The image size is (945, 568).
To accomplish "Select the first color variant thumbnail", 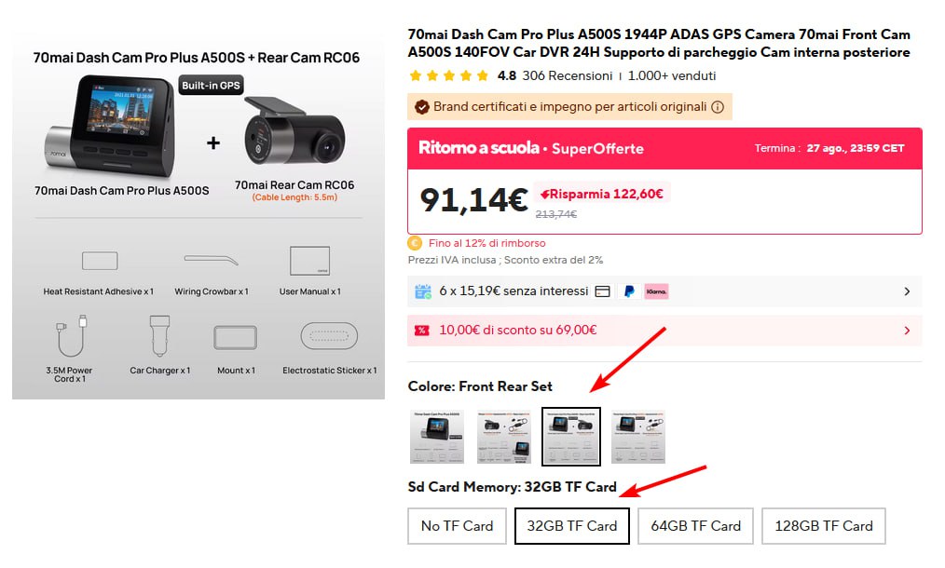I will click(x=437, y=436).
